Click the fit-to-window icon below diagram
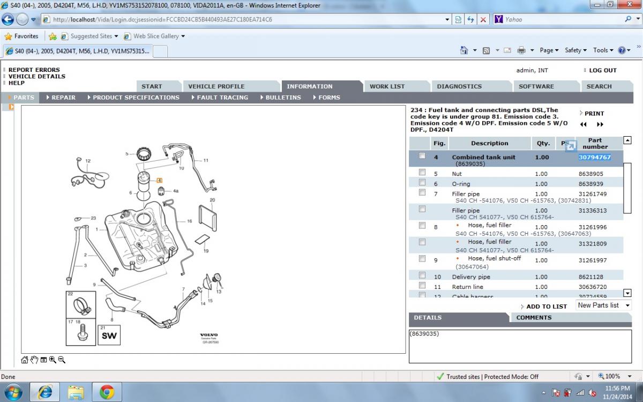Image resolution: width=643 pixels, height=402 pixels. click(x=43, y=360)
